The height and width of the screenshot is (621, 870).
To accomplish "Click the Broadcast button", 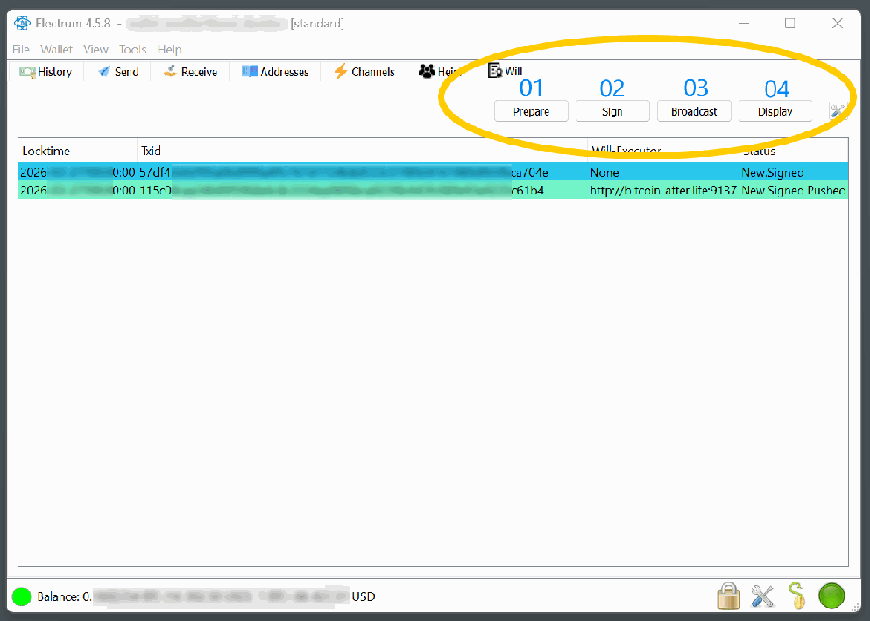I will click(694, 111).
